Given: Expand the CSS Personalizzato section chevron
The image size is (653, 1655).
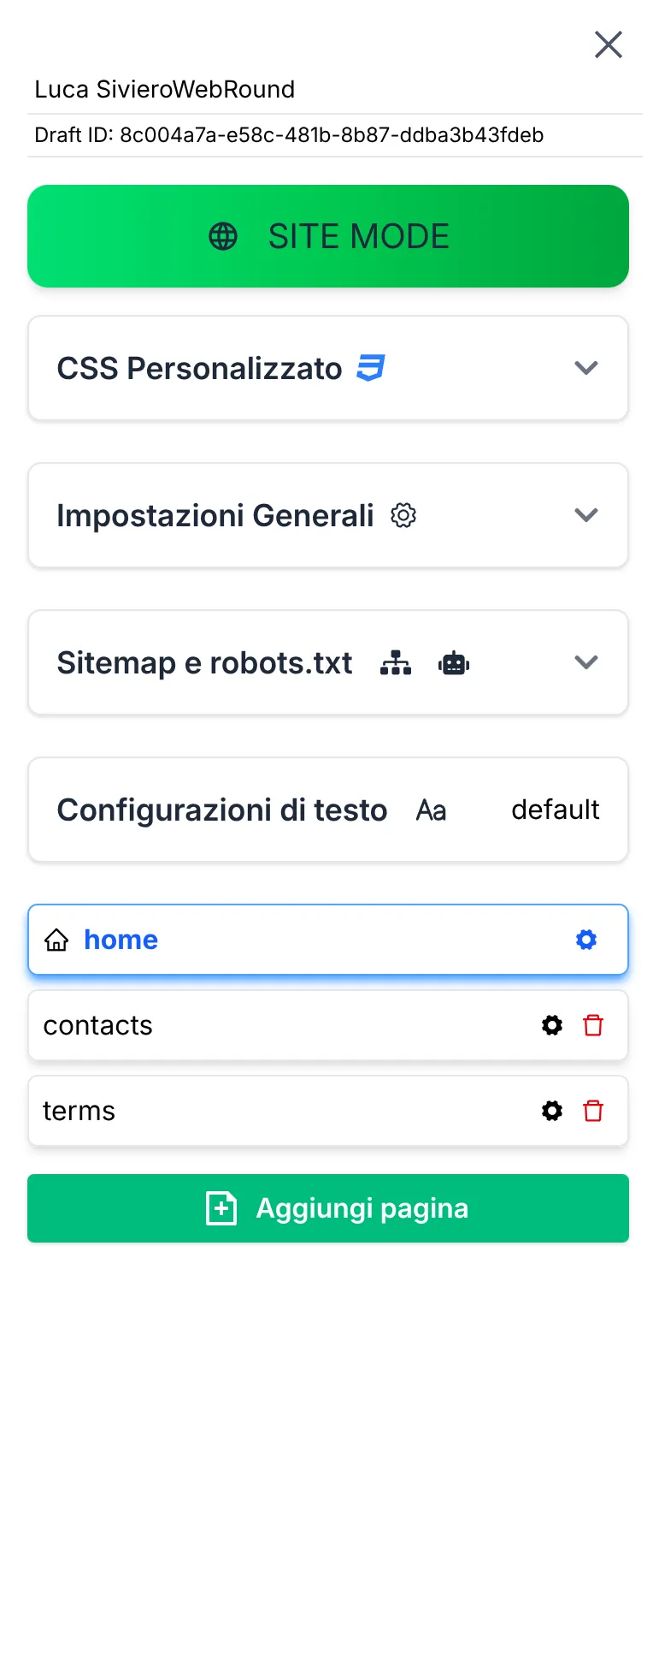Looking at the screenshot, I should coord(586,368).
